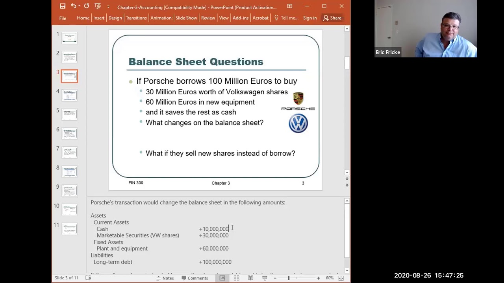Image resolution: width=504 pixels, height=283 pixels.
Task: Start slide show from beginning icon
Action: (x=98, y=6)
